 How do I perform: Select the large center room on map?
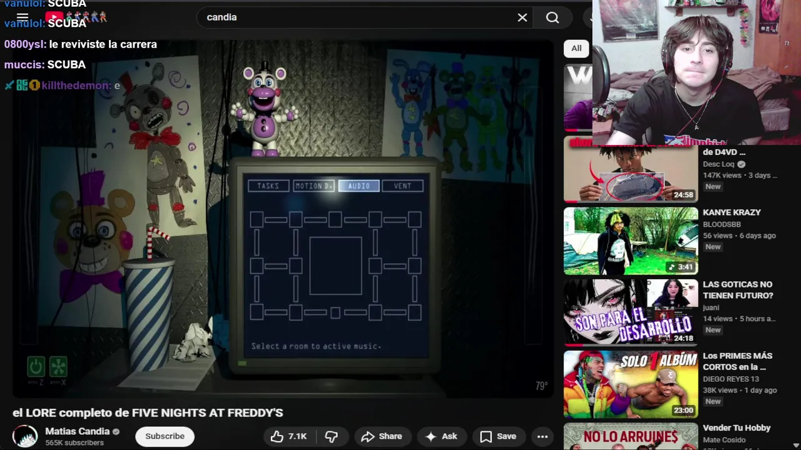tap(335, 266)
